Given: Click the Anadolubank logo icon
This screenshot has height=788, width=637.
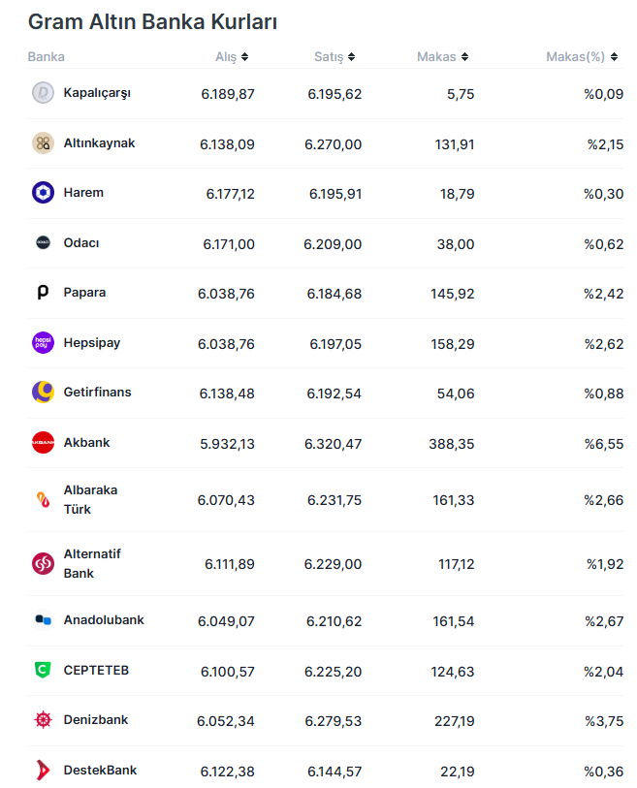Looking at the screenshot, I should (x=43, y=620).
